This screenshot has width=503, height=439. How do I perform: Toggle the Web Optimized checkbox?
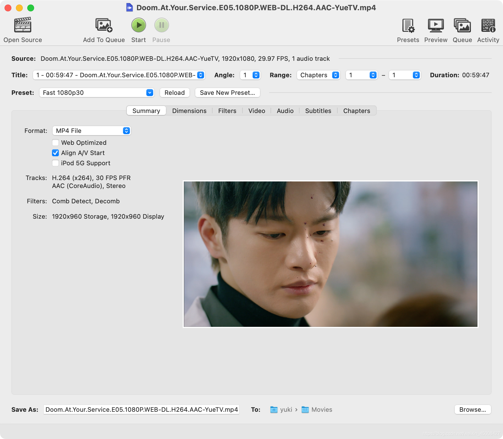[x=55, y=143]
